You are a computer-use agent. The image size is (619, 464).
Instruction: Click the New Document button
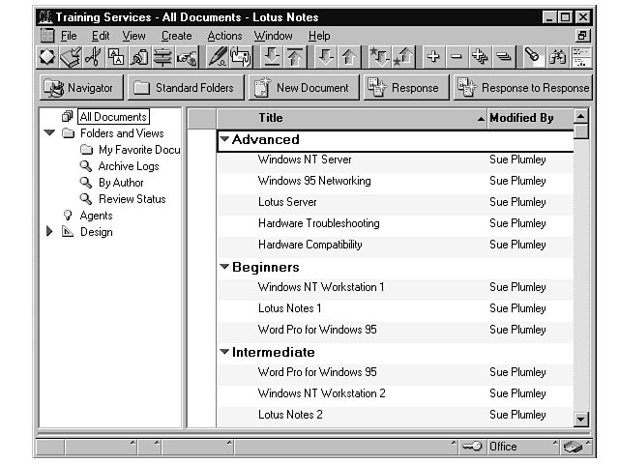[304, 88]
